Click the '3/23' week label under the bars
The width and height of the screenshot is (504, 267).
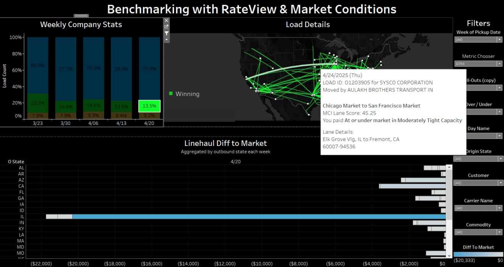click(37, 124)
